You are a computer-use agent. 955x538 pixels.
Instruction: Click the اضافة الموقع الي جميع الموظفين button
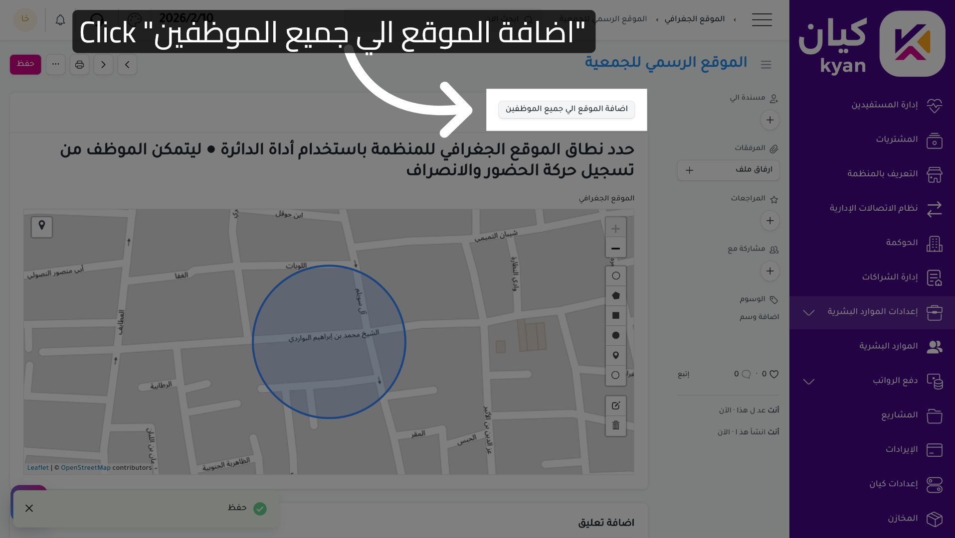click(x=566, y=109)
